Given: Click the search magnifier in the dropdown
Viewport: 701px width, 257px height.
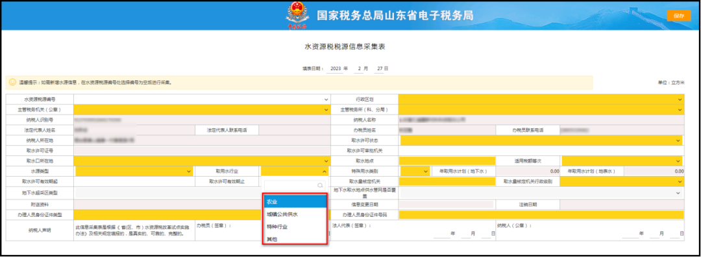Looking at the screenshot, I should 319,185.
